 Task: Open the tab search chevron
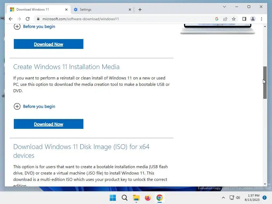tap(224, 7)
